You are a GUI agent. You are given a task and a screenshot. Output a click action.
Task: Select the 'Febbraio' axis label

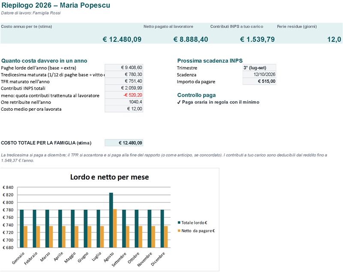(31, 258)
